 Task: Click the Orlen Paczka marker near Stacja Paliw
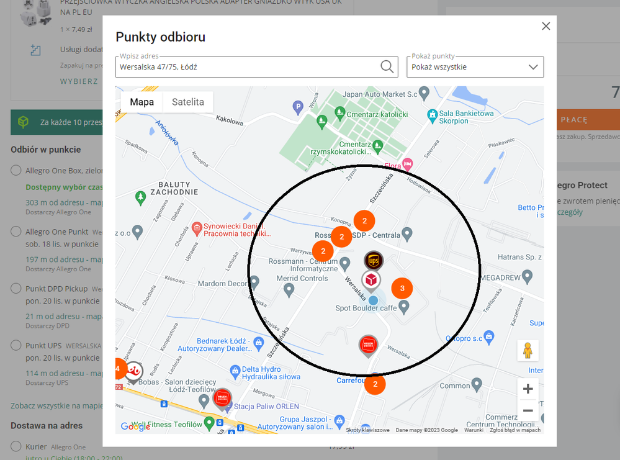pos(222,399)
